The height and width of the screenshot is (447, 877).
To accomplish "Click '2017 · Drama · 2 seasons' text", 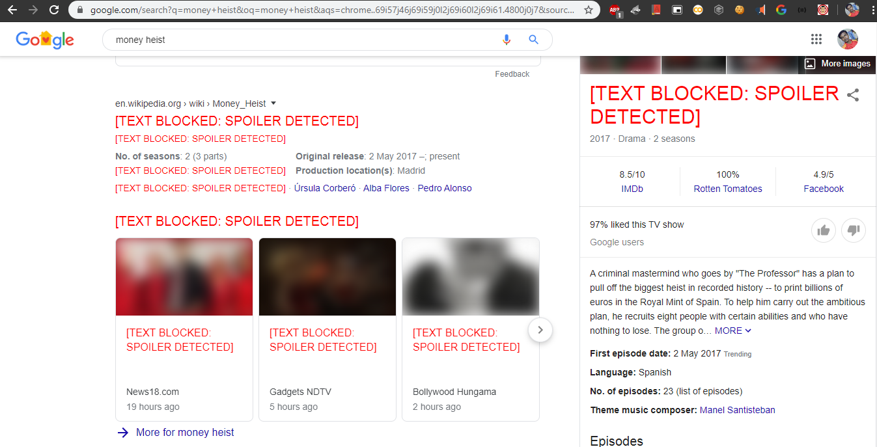I will [642, 139].
